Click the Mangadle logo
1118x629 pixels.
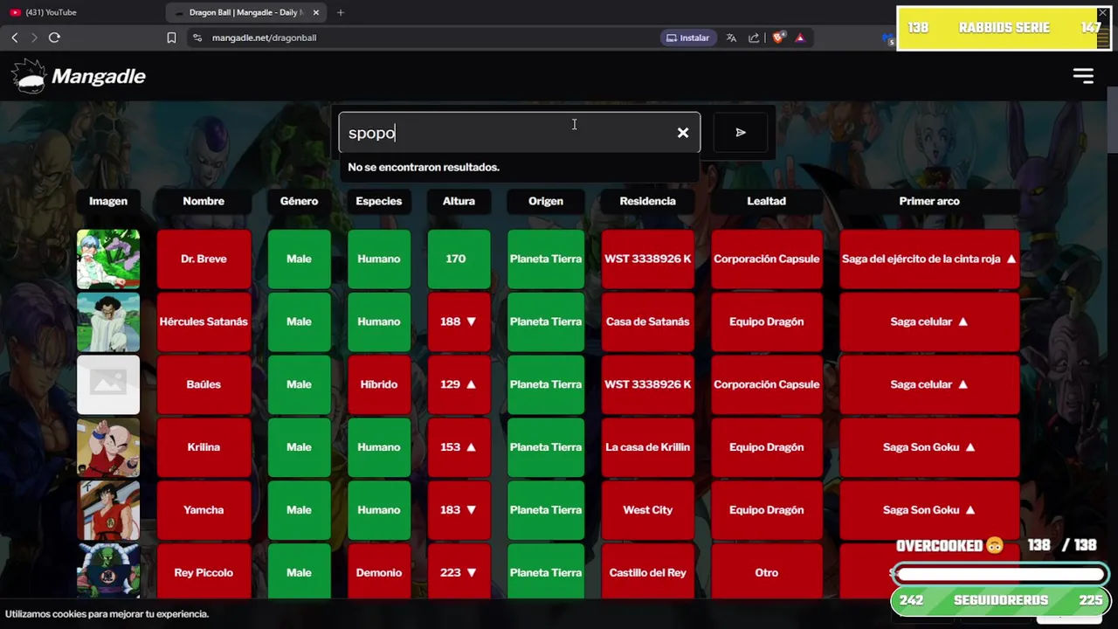[79, 76]
